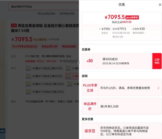Close the 优惠 panel with the X
The height and width of the screenshot is (139, 162).
tap(160, 5)
